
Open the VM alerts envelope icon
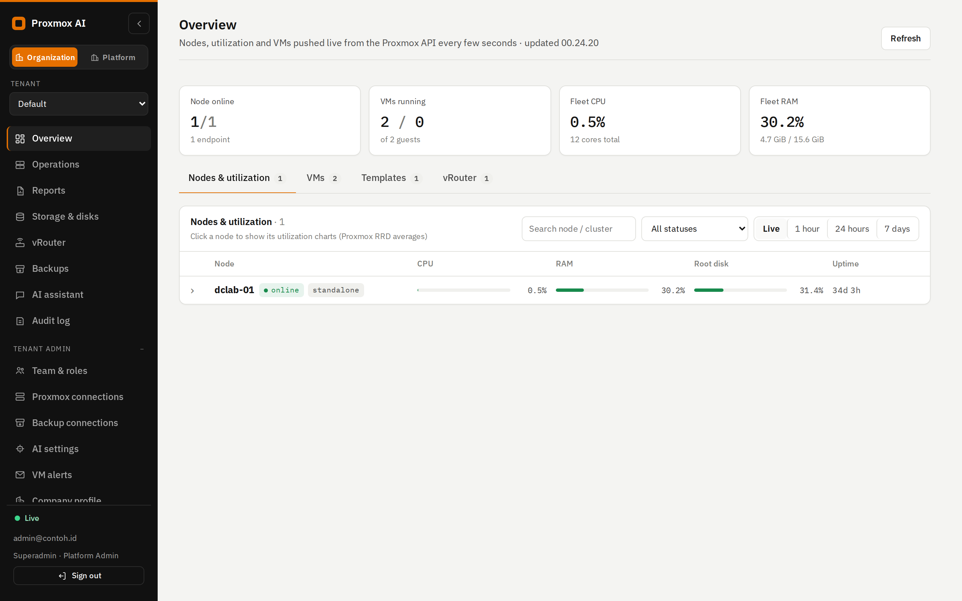tap(20, 475)
